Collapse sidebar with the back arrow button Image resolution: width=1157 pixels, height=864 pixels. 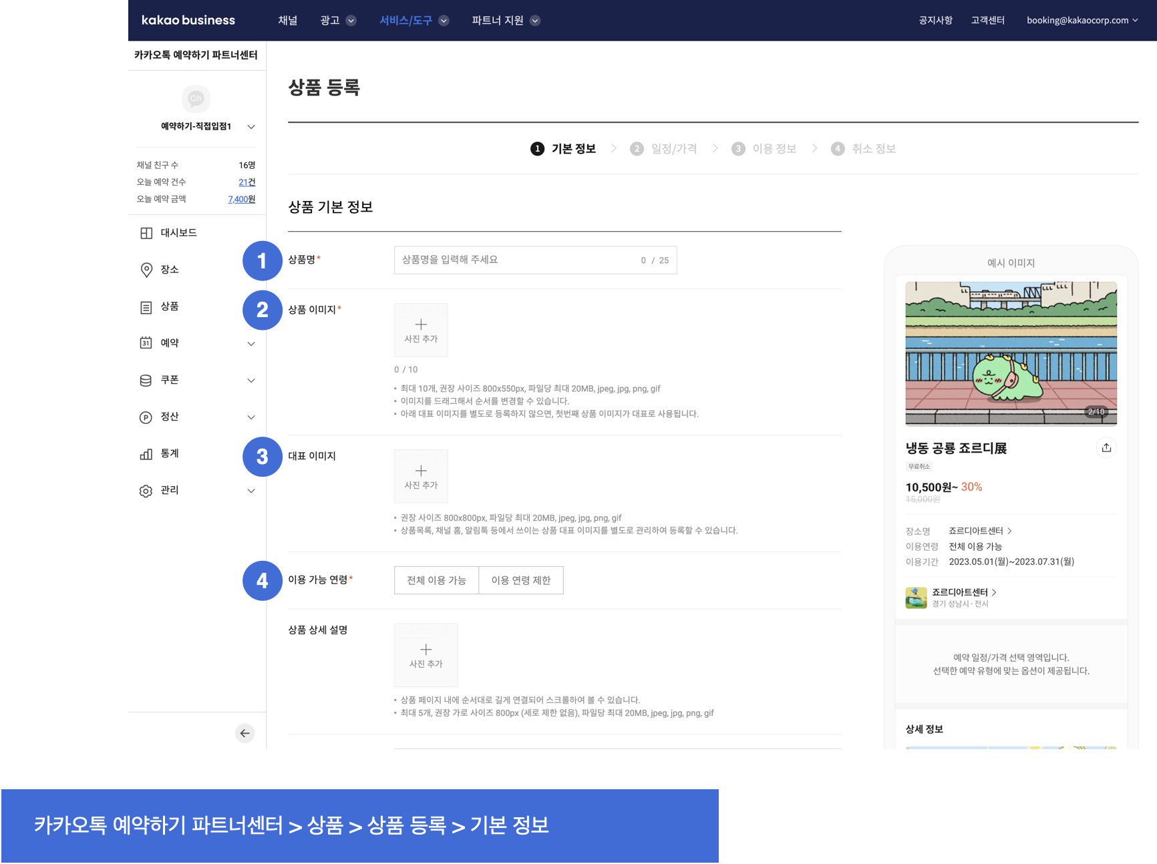[x=245, y=733]
